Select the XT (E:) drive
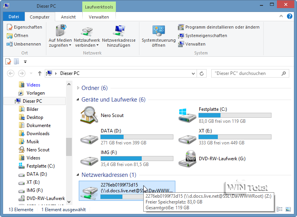This screenshot has height=217, width=297. click(x=225, y=137)
